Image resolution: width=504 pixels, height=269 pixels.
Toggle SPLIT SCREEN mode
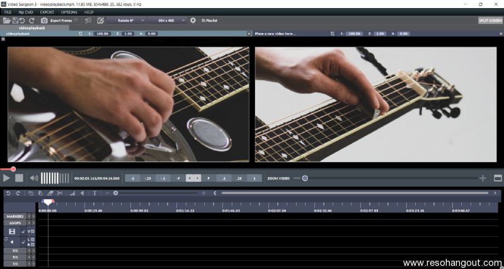pyautogui.click(x=490, y=20)
